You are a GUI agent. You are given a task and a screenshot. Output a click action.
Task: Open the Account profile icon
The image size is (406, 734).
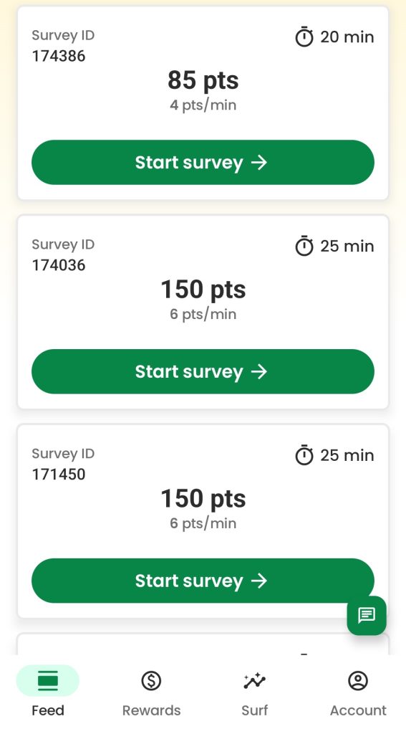(358, 681)
